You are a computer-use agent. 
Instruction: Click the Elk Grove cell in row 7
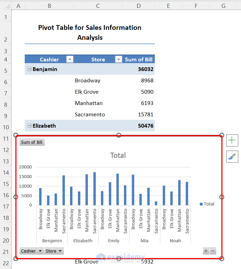click(98, 92)
